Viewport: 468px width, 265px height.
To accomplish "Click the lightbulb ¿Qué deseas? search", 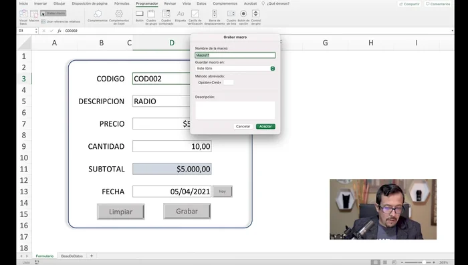I will [275, 3].
